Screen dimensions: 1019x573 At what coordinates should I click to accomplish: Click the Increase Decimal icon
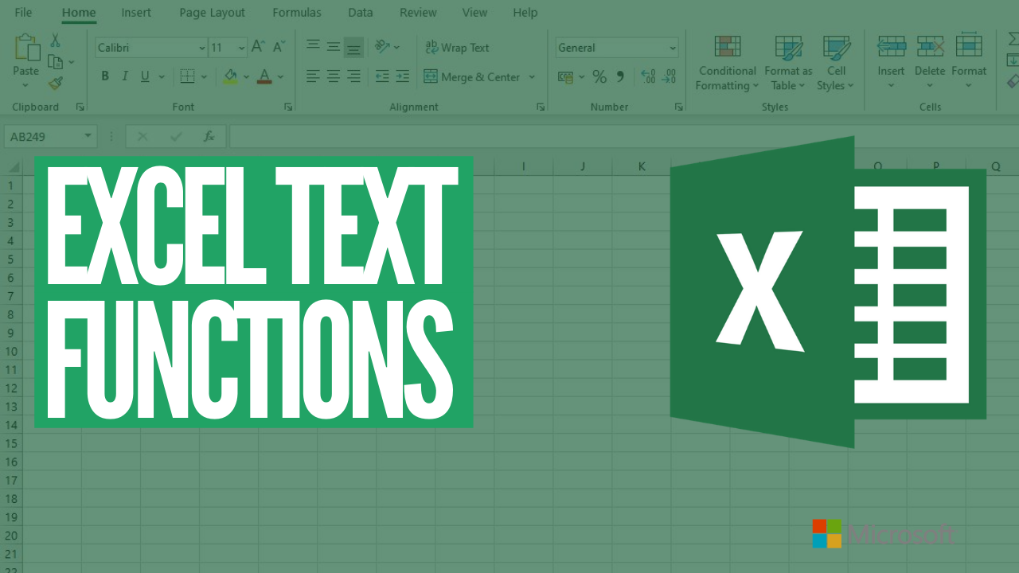(648, 77)
